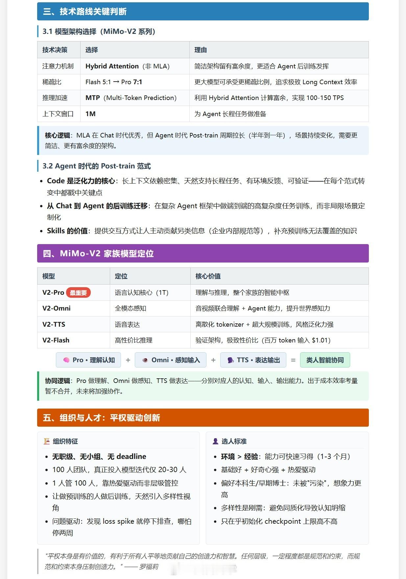Click the blue section header 三、技术路线关键判断

coord(203,12)
